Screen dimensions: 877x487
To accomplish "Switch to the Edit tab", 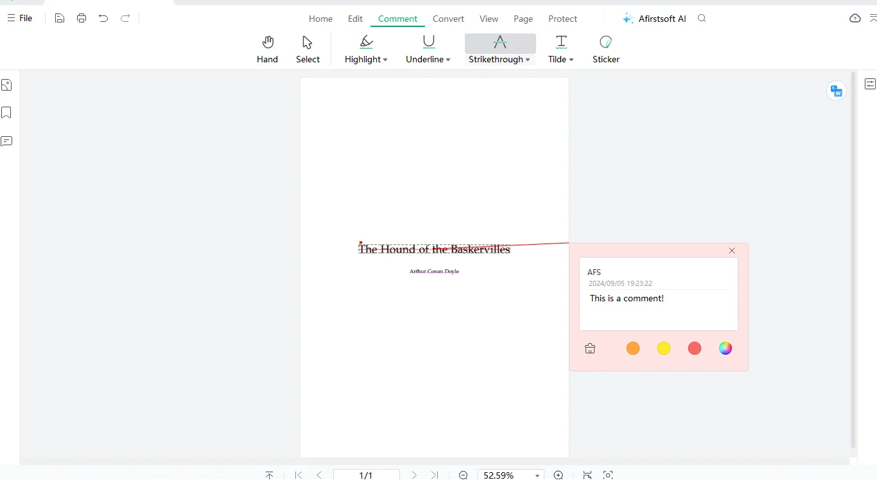I will (355, 19).
